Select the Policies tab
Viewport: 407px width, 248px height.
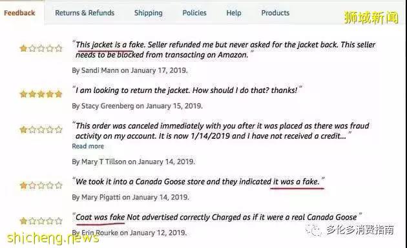[194, 13]
